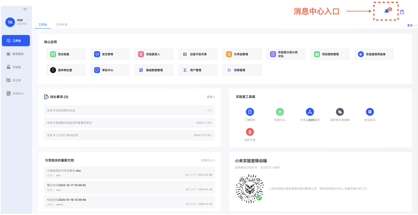Open the notification bell with 17 badge
Image resolution: width=418 pixels, height=215 pixels.
[387, 11]
